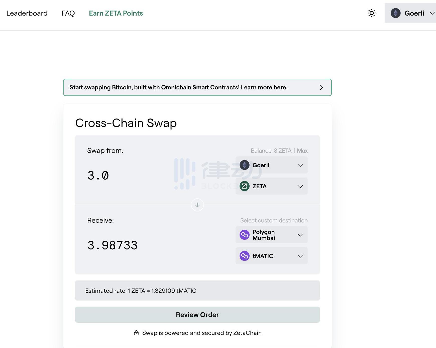Click the green ZETA token icon

pos(244,186)
